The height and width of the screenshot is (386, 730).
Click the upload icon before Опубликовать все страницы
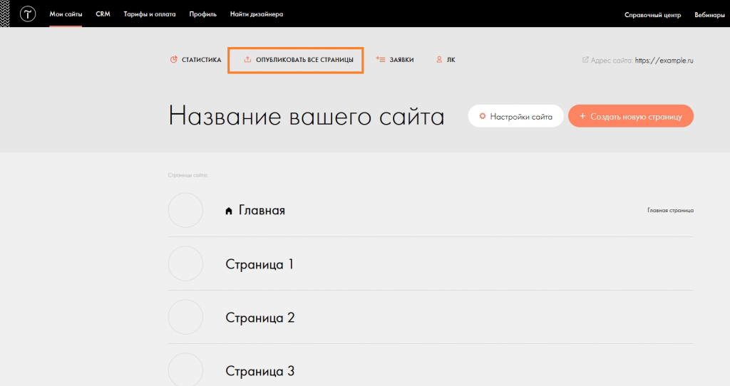247,60
